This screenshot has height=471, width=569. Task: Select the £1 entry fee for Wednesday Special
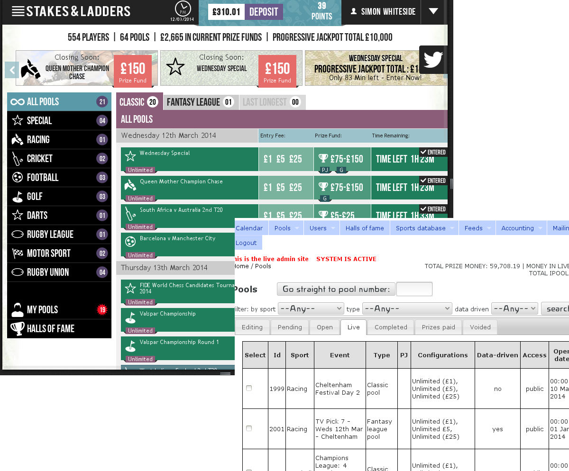(268, 159)
